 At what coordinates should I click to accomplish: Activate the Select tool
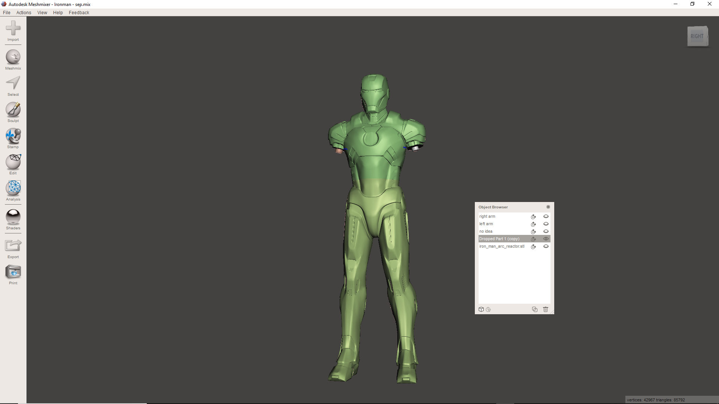(x=13, y=83)
